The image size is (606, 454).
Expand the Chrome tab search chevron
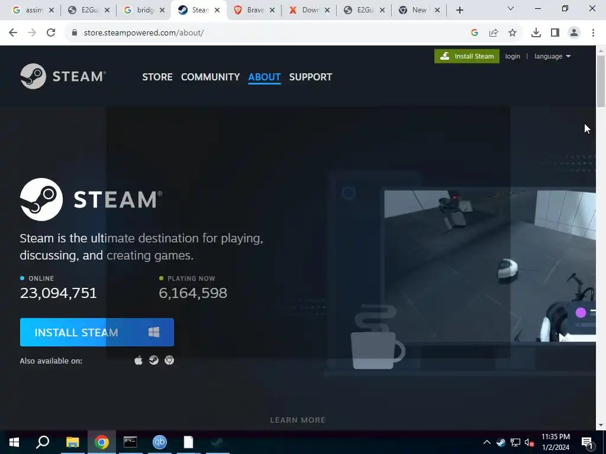[511, 8]
